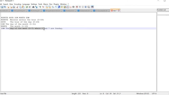Screen dimensions: 169x95
Task: Cut the selection with scissors icon
Action: tap(17, 7)
